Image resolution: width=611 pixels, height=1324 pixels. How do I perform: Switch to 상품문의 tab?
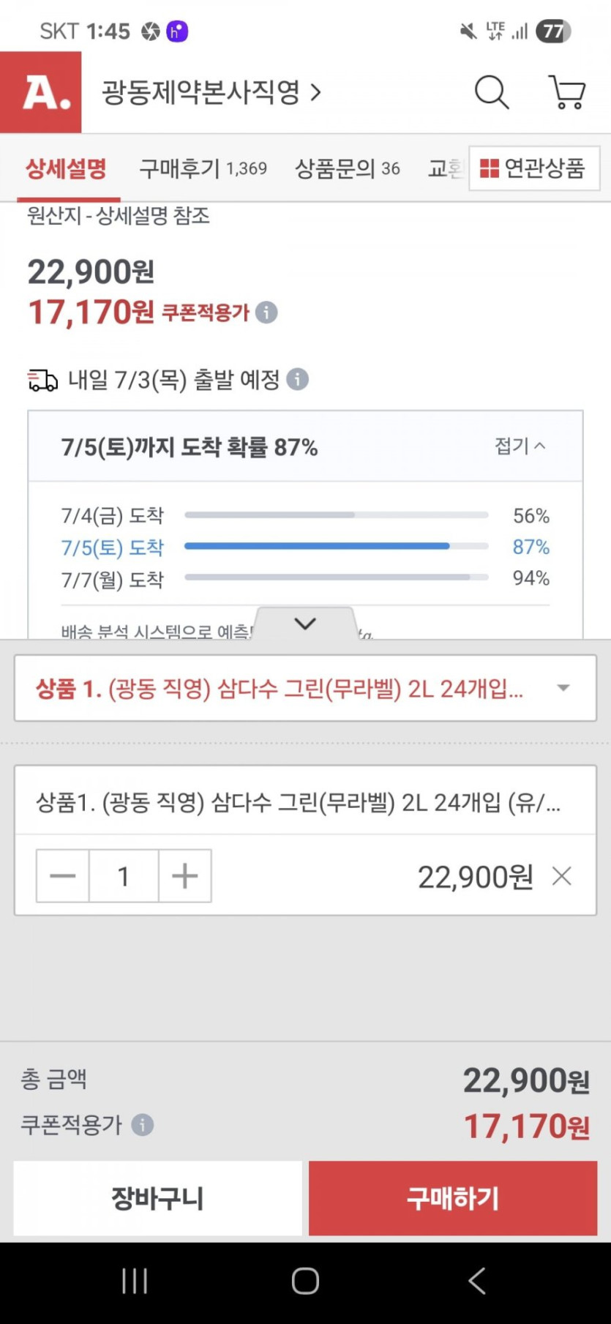tap(347, 169)
